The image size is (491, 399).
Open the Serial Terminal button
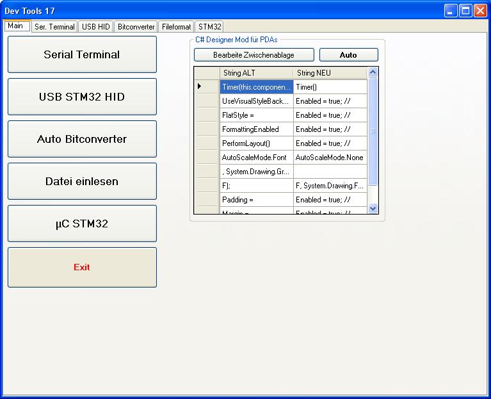tap(82, 54)
